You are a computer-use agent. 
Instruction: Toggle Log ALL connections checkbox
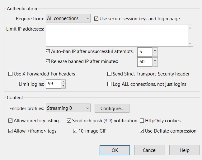(110, 84)
